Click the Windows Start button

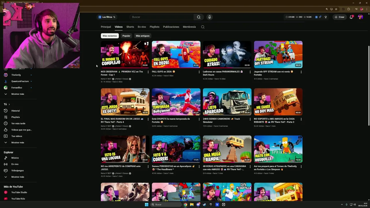(147, 205)
